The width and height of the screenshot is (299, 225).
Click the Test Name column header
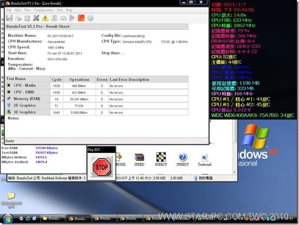pos(28,79)
